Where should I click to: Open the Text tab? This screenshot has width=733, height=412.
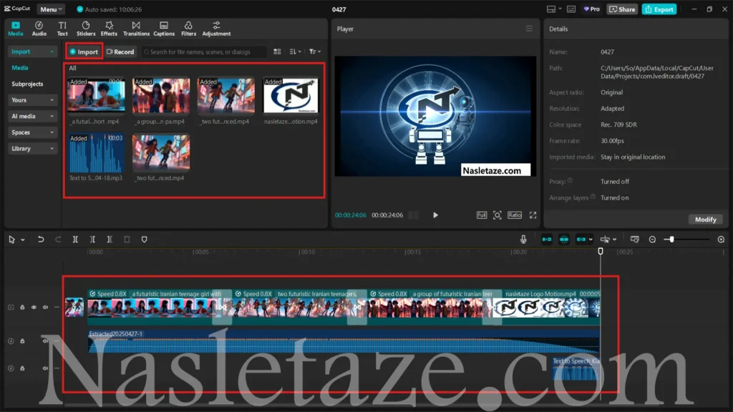click(62, 29)
